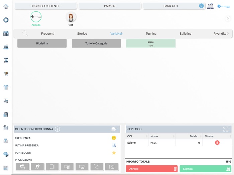The height and width of the screenshot is (175, 234).
Task: Open the bar chart statistics icon
Action: pyautogui.click(x=6, y=127)
